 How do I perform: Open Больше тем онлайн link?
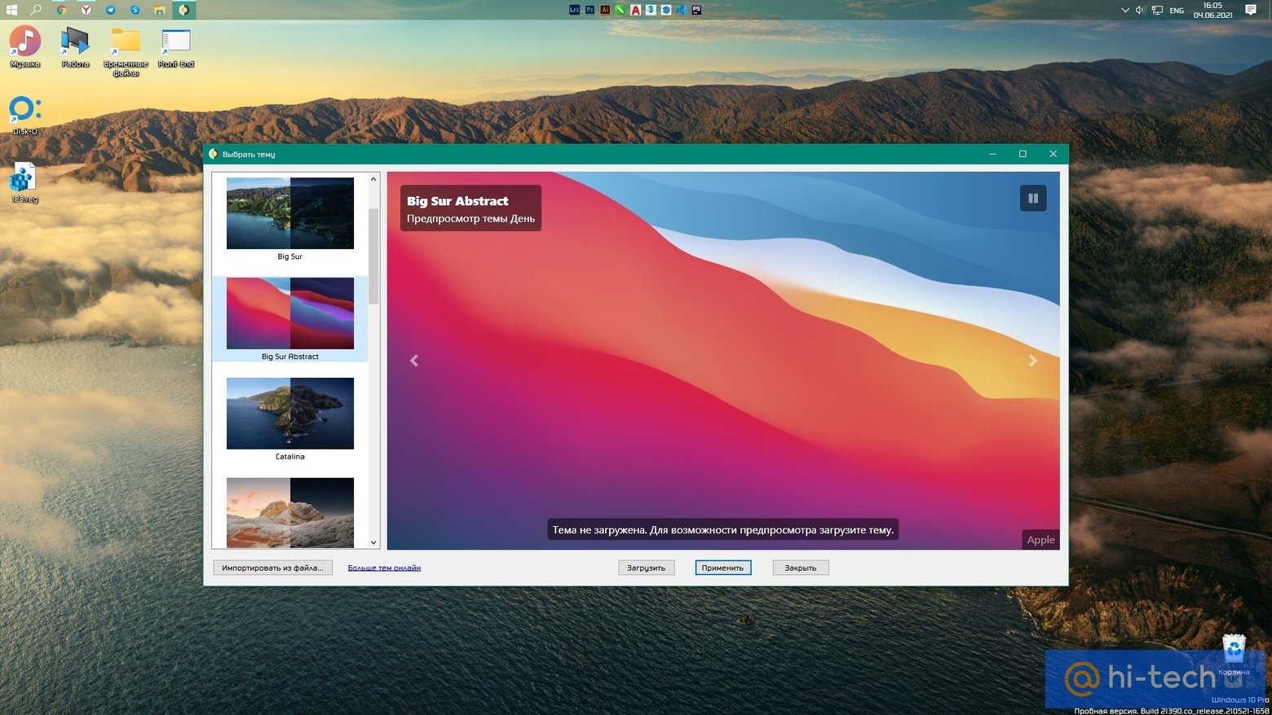[x=384, y=568]
